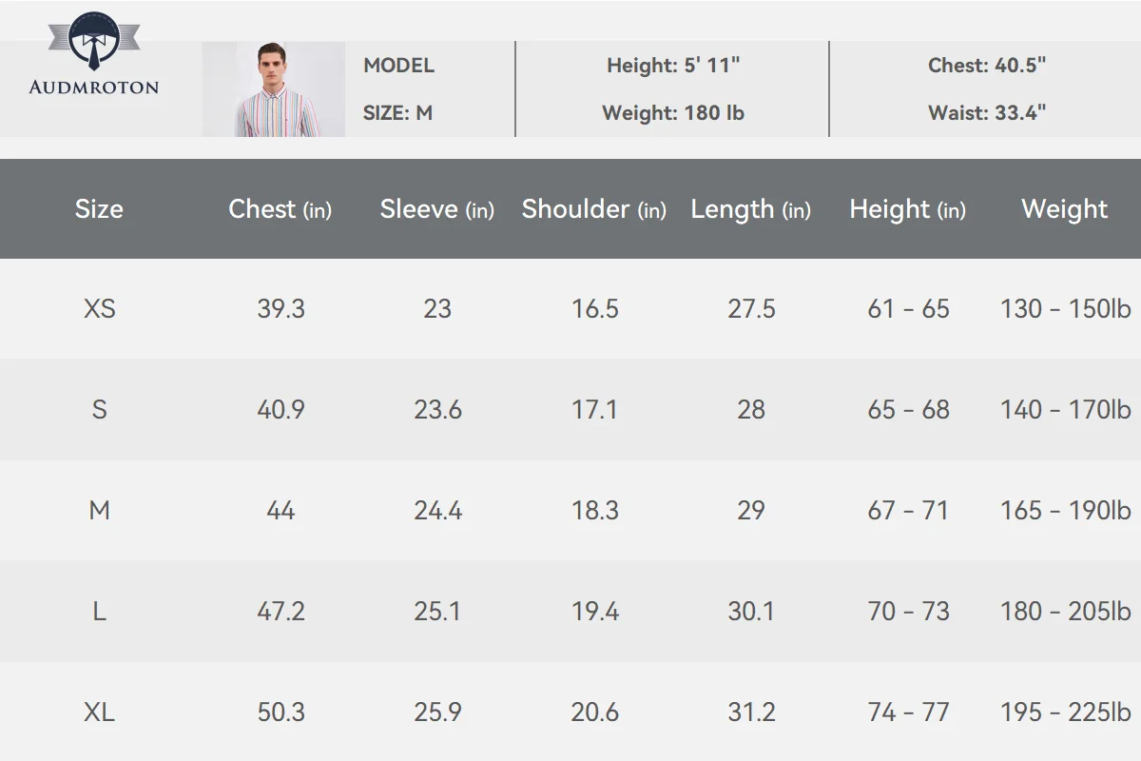The width and height of the screenshot is (1141, 761).
Task: Click the Length (in) column header
Action: click(751, 210)
